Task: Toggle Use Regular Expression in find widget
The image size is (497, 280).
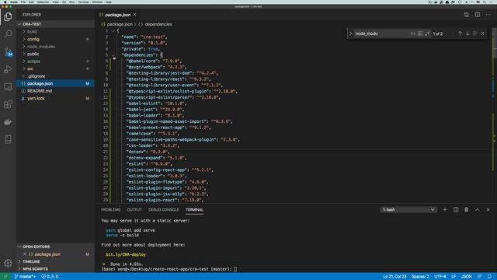Action: coord(427,33)
